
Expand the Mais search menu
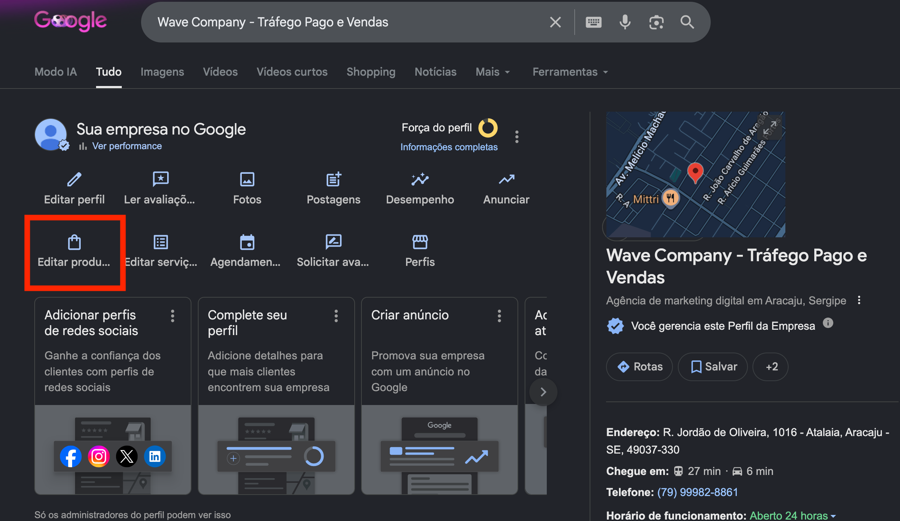[493, 72]
